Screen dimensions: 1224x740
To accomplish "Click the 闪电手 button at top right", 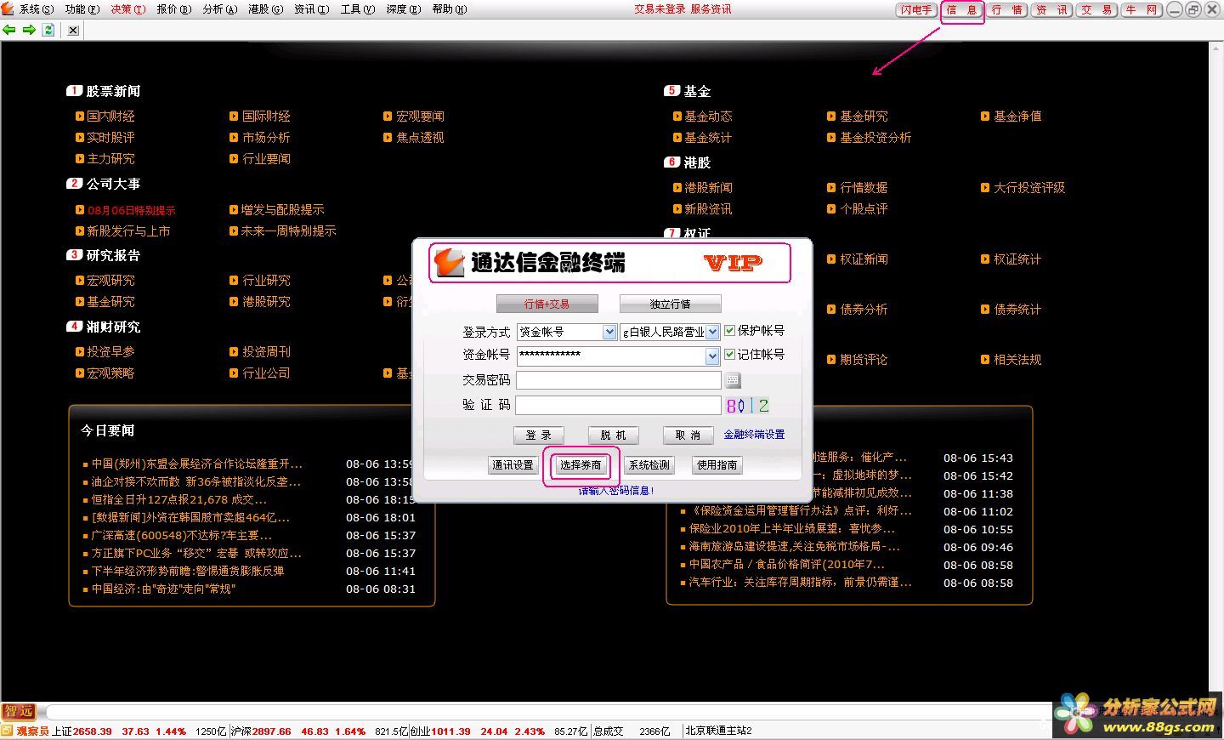I will pos(916,10).
